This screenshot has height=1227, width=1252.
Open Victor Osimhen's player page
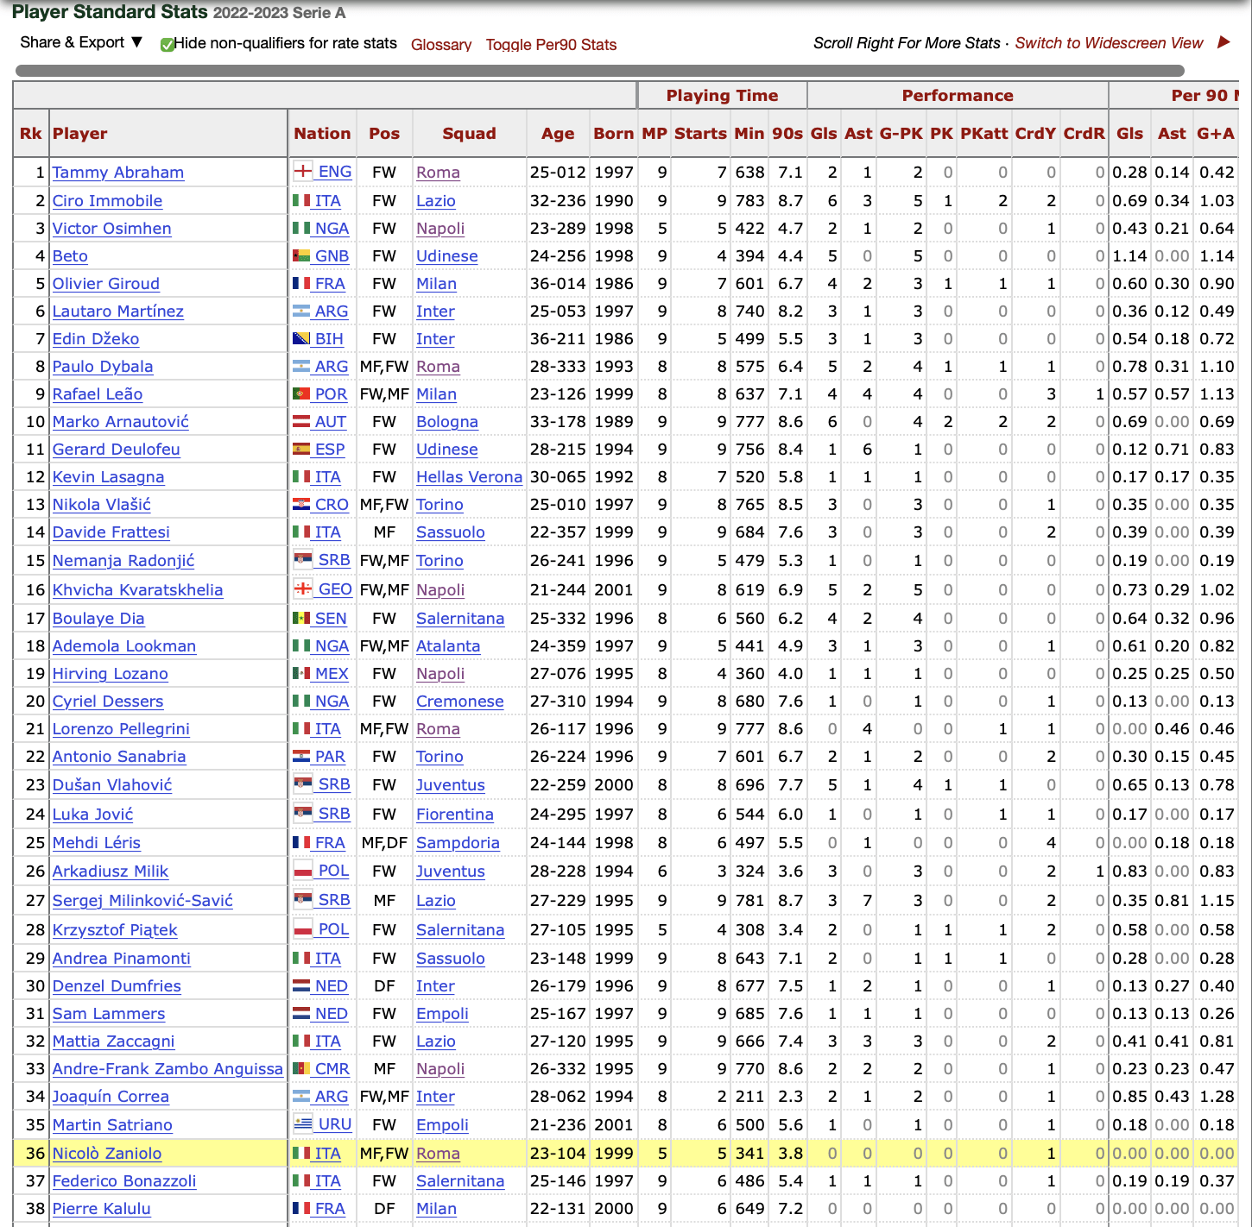pyautogui.click(x=111, y=228)
